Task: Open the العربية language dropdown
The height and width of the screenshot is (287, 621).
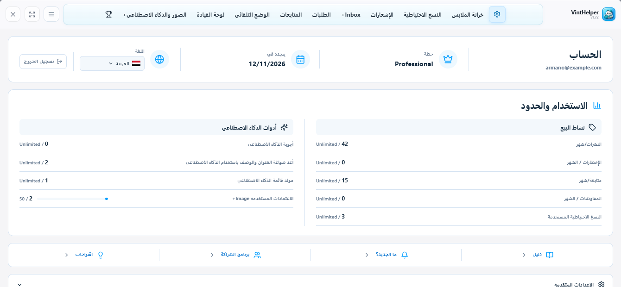Action: click(x=112, y=63)
